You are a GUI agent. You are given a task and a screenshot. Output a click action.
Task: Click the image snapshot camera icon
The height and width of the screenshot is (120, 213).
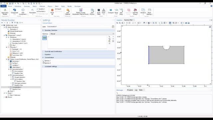coord(186,23)
